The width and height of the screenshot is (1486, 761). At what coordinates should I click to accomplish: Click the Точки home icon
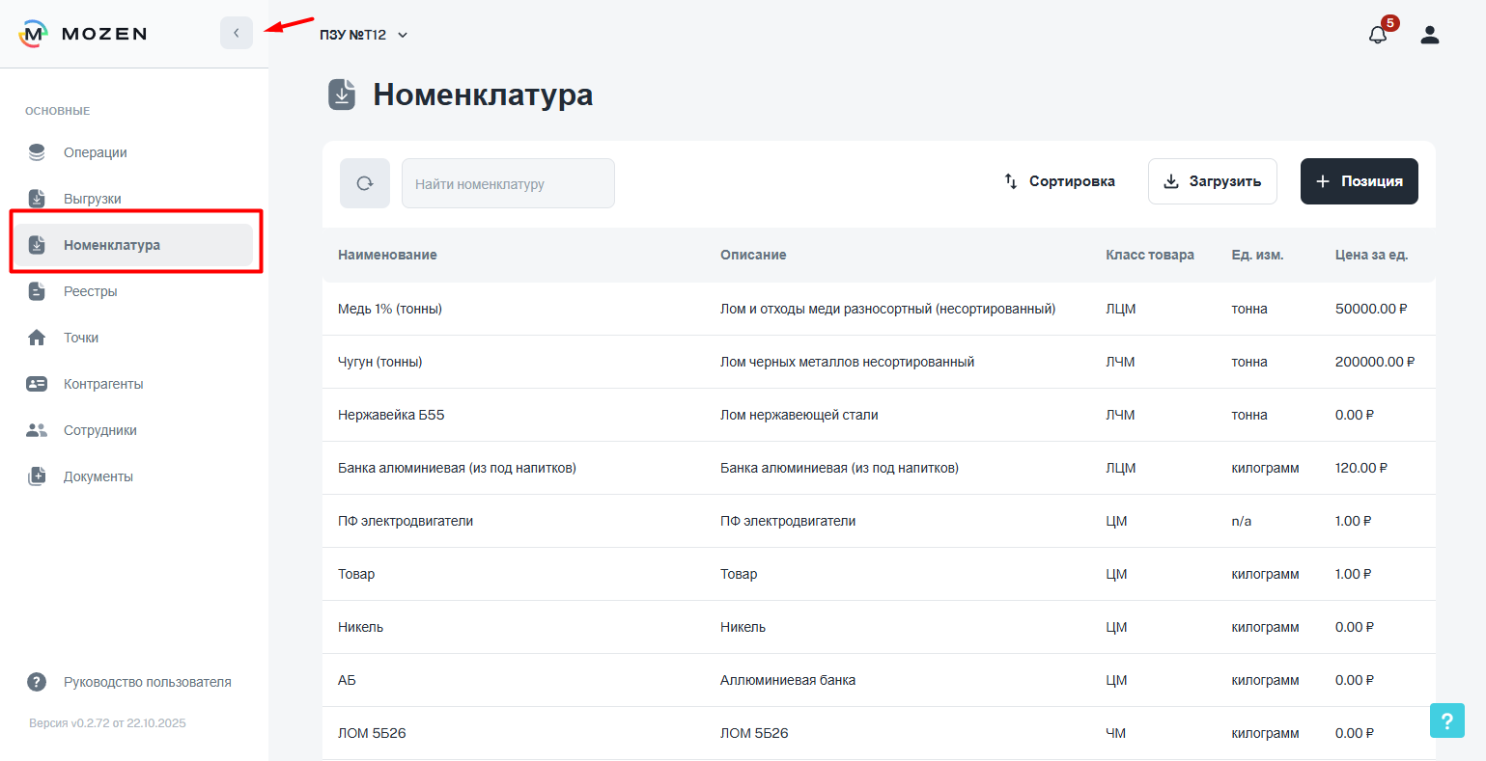click(x=37, y=338)
